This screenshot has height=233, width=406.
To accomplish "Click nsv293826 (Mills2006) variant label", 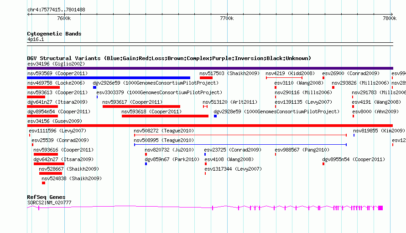I will point(360,83).
